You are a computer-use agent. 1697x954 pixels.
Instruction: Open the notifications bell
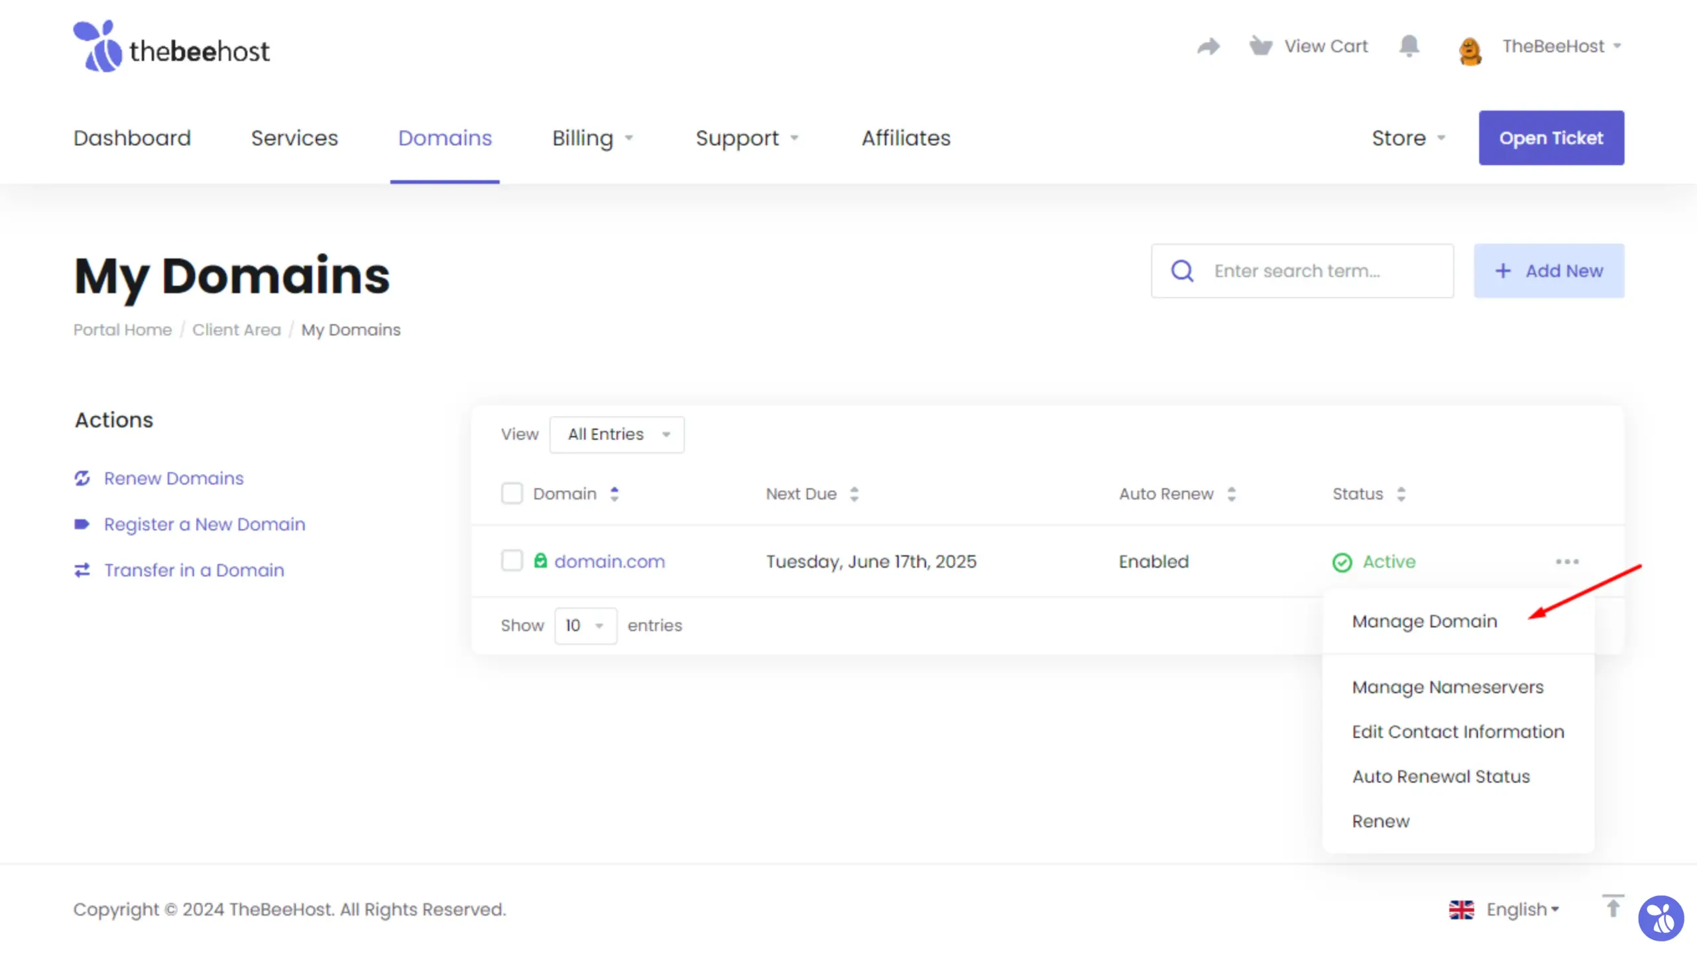point(1409,46)
